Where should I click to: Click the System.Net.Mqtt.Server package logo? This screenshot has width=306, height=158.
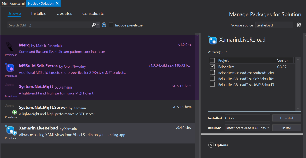pos(10,106)
